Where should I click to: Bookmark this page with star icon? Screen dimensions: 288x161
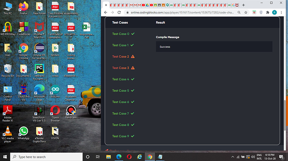coord(246,12)
